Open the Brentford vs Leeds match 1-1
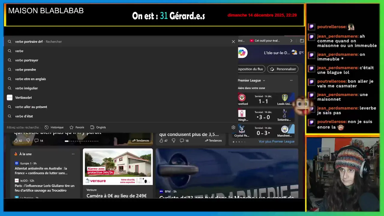Viewport: 384px width, 216px height. coord(266,100)
